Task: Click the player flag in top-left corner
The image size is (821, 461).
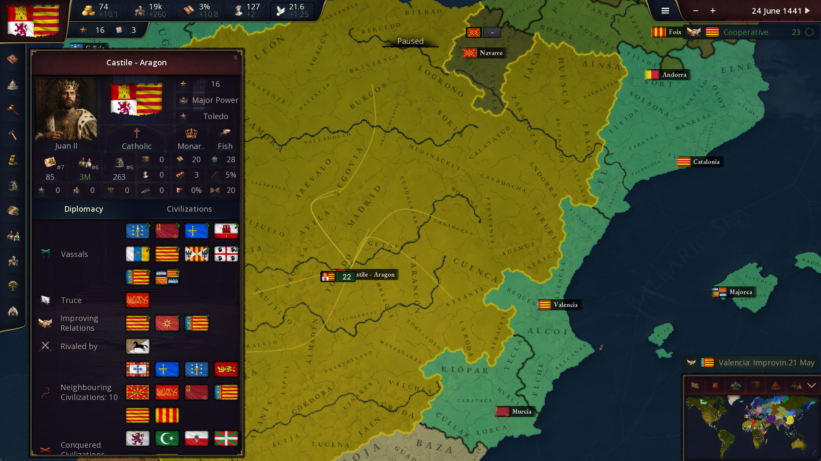Action: click(33, 20)
